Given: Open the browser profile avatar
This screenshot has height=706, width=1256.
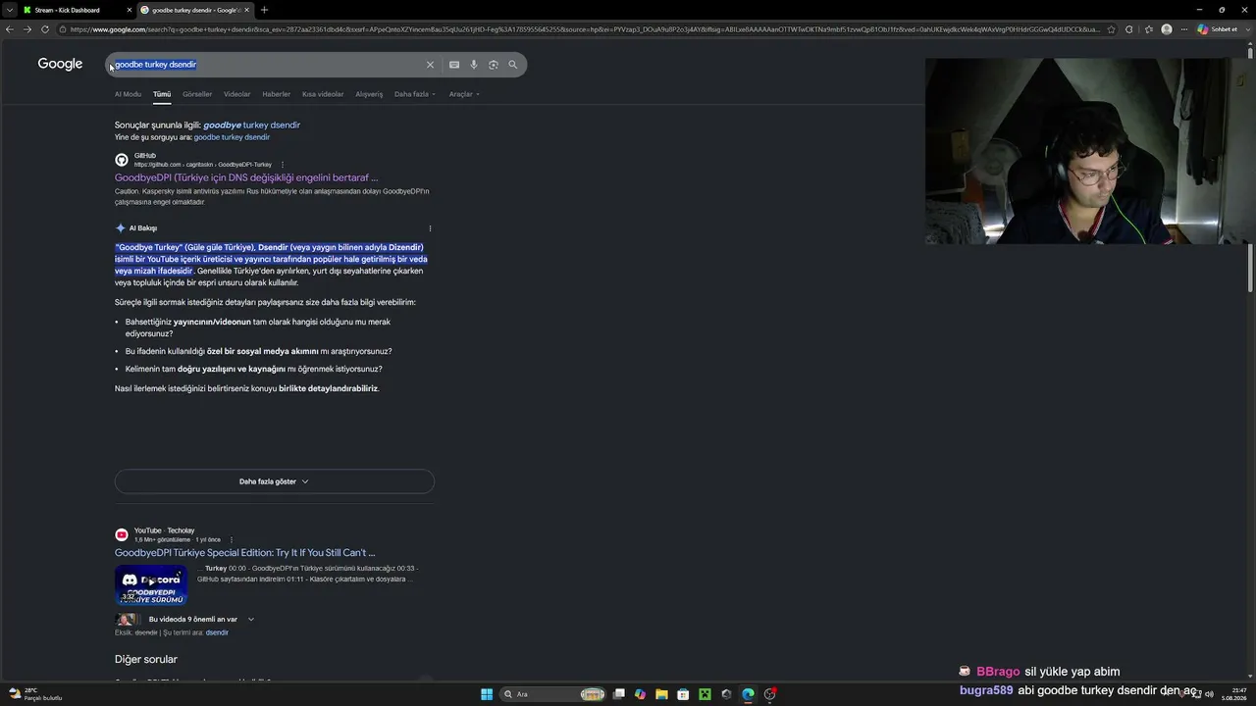Looking at the screenshot, I should pyautogui.click(x=1167, y=29).
